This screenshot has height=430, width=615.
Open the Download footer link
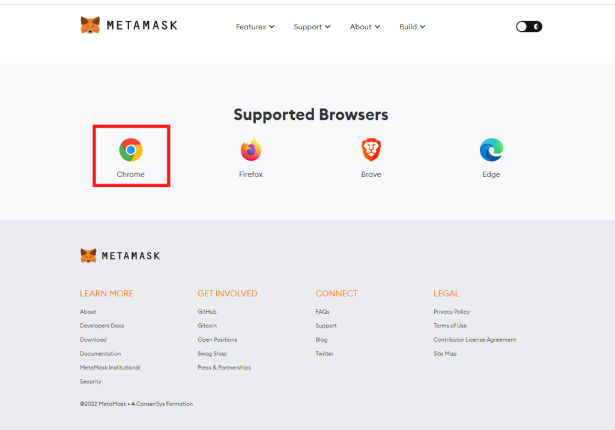click(x=93, y=339)
